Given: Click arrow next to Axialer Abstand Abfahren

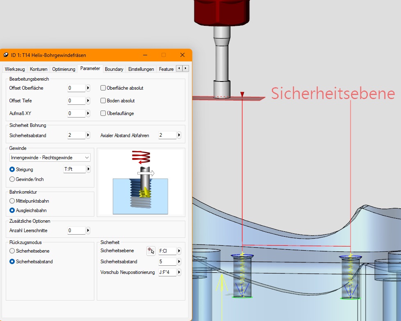Looking at the screenshot, I should point(179,135).
